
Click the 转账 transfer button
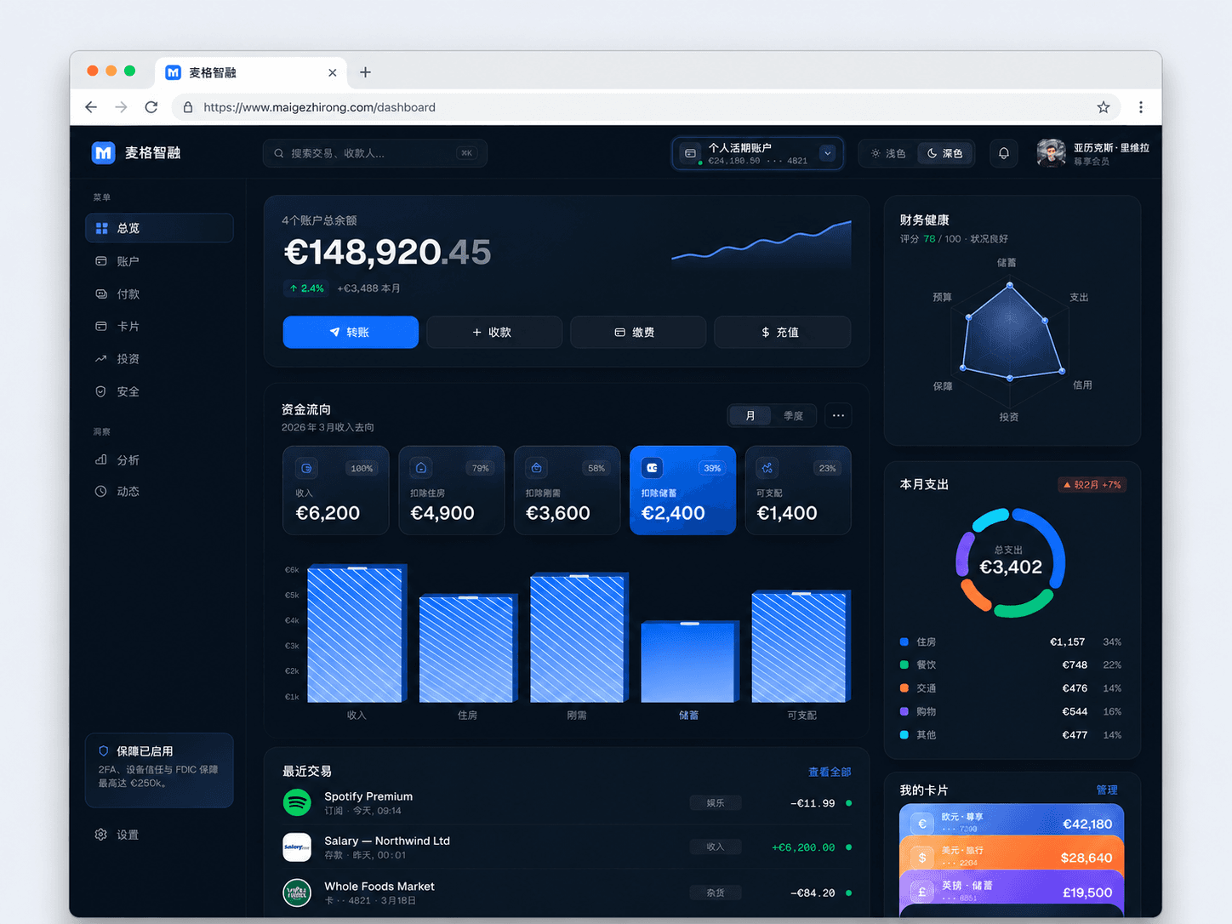[351, 332]
